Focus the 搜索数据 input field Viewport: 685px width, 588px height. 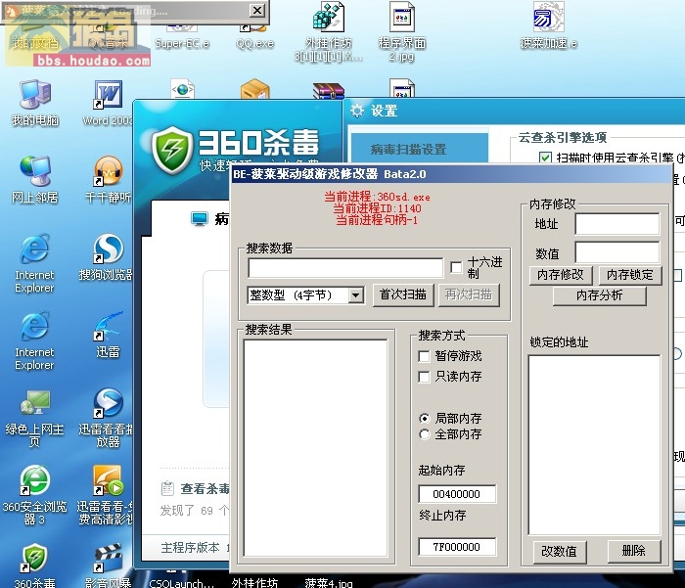coord(345,267)
